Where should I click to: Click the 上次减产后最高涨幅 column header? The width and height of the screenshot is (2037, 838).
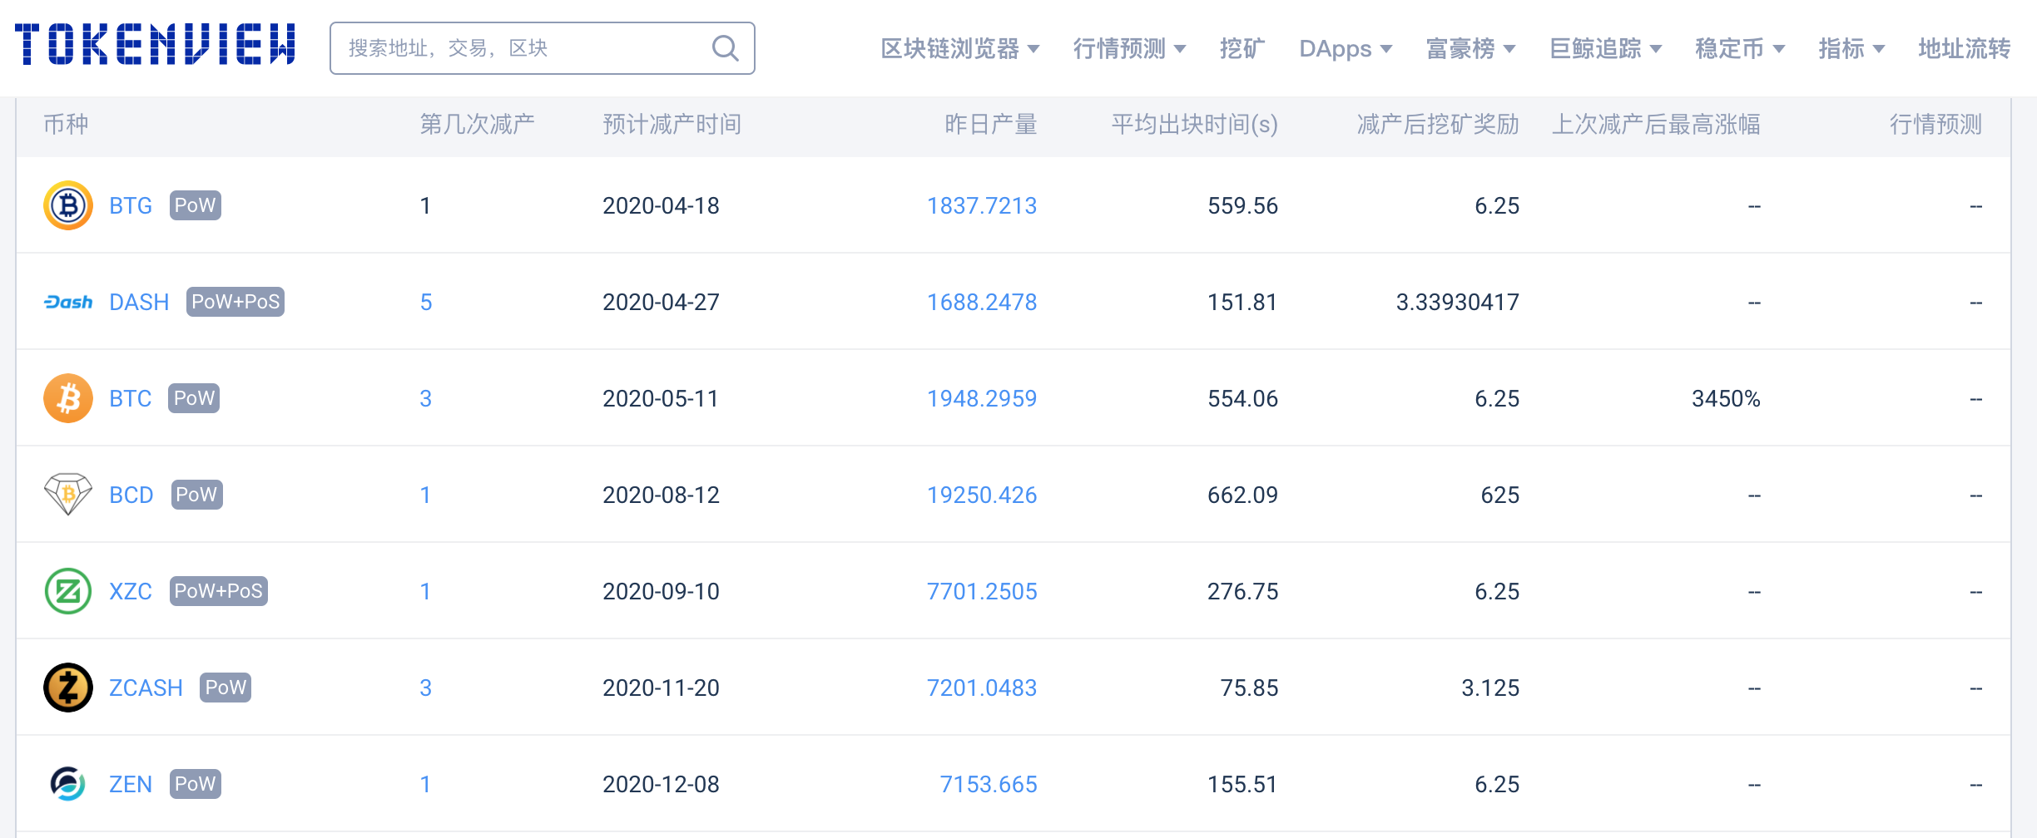(1657, 125)
